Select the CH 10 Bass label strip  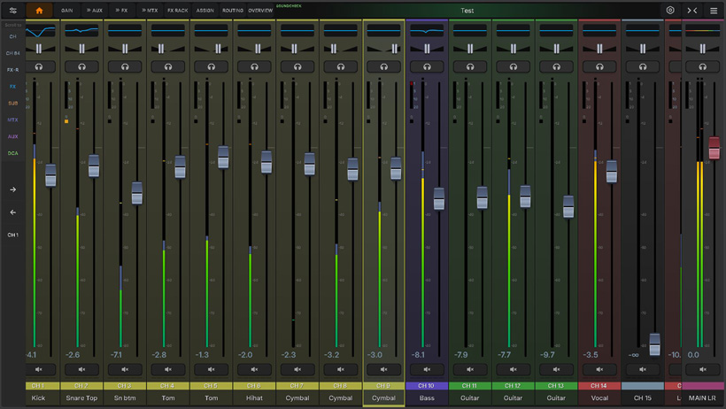click(427, 386)
